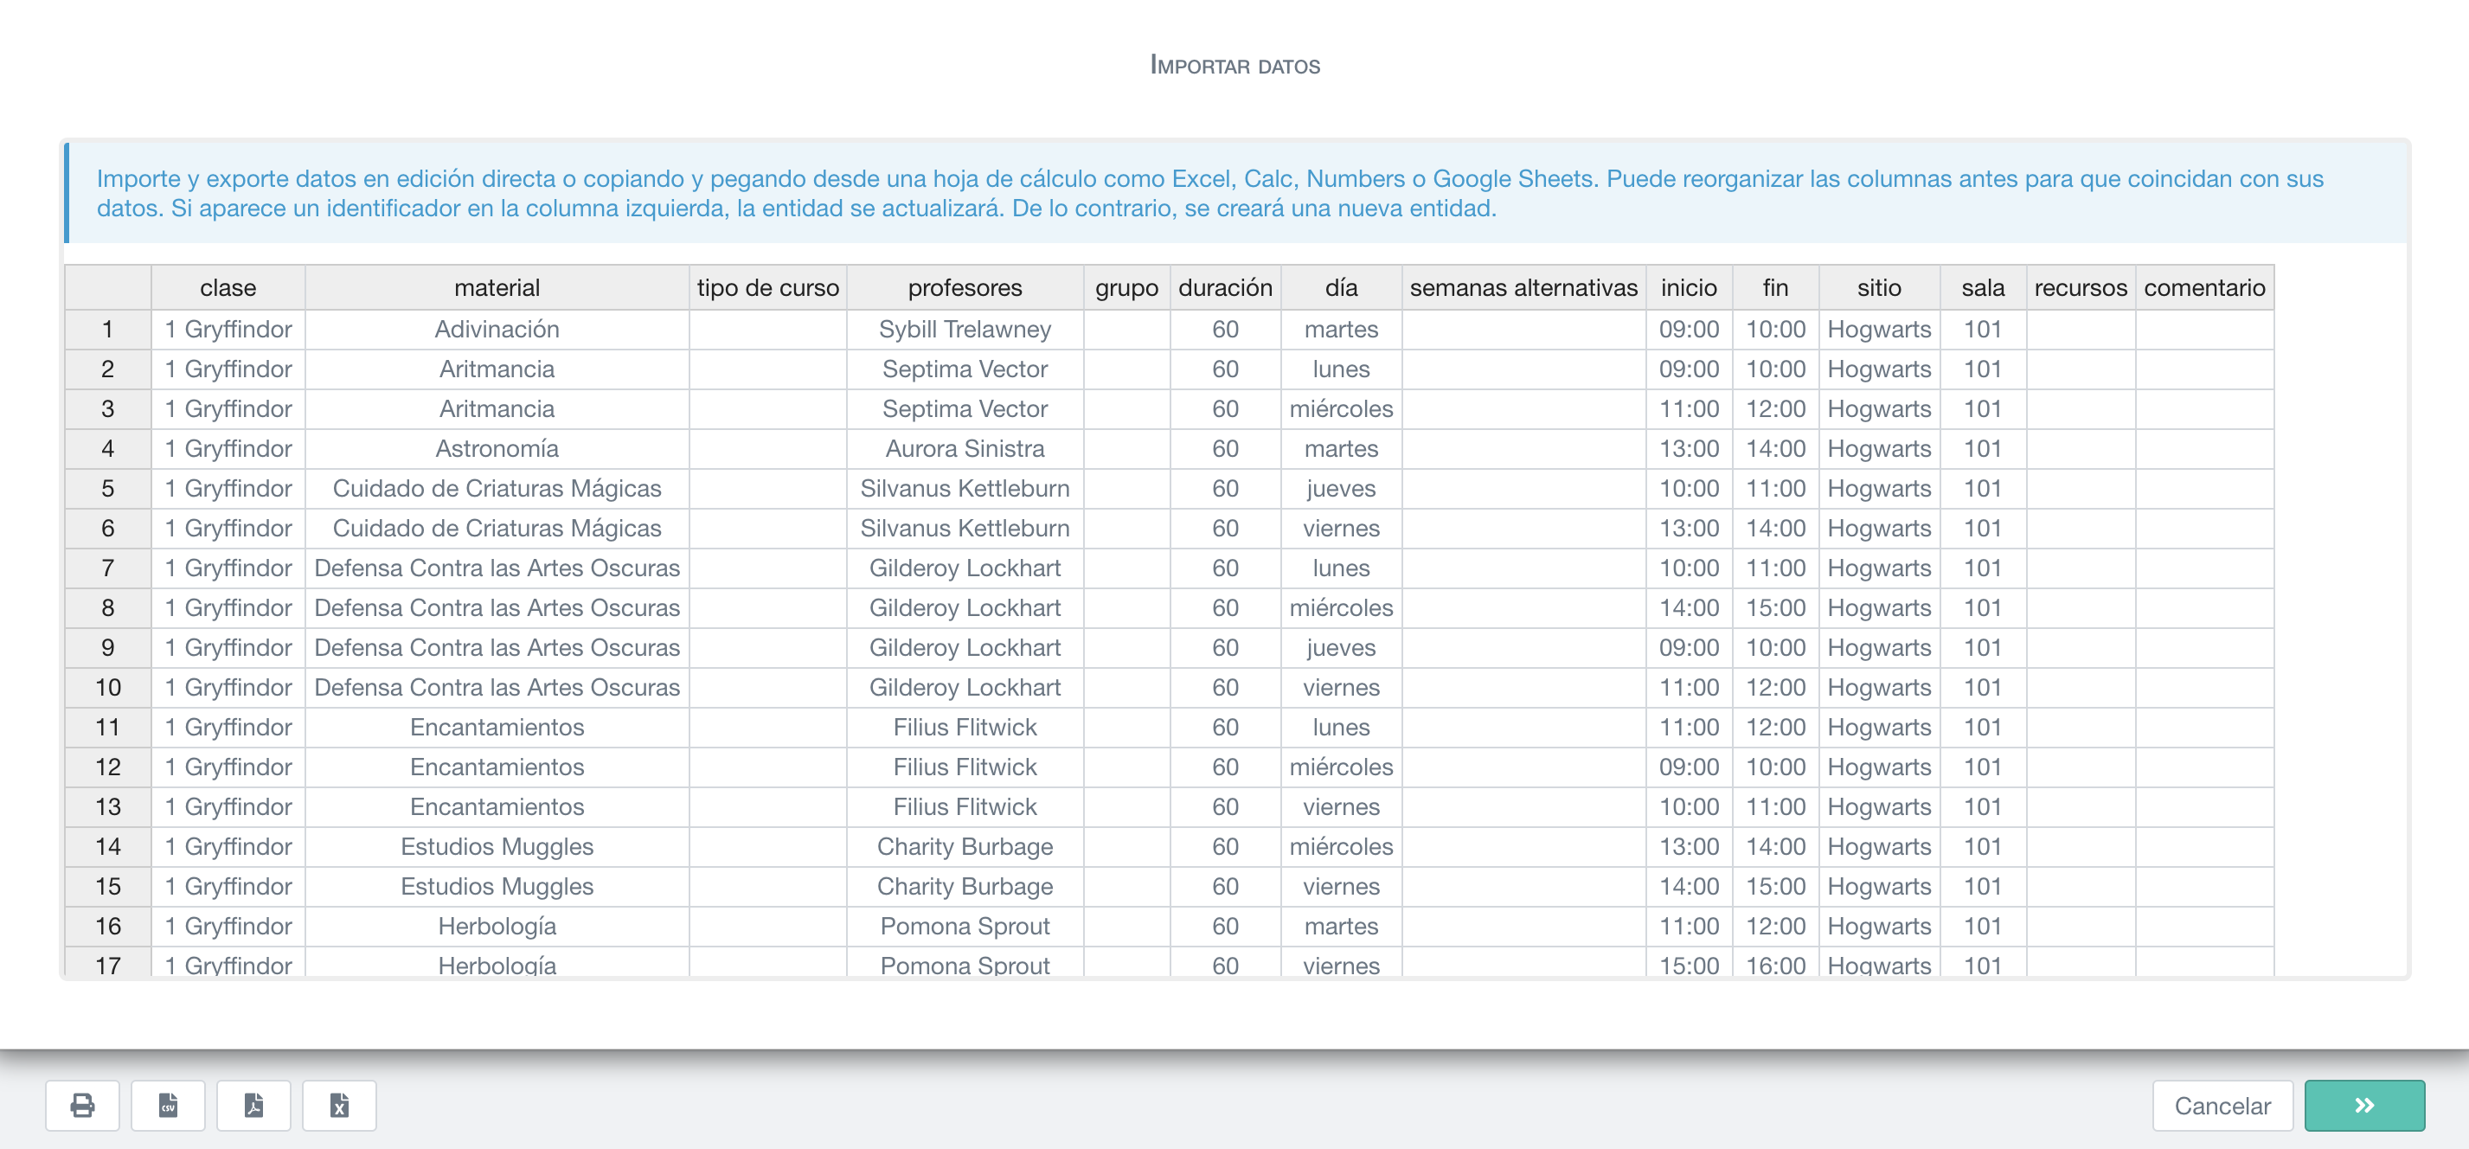Click the Herbología cell in row 16
The image size is (2469, 1149).
pos(497,926)
